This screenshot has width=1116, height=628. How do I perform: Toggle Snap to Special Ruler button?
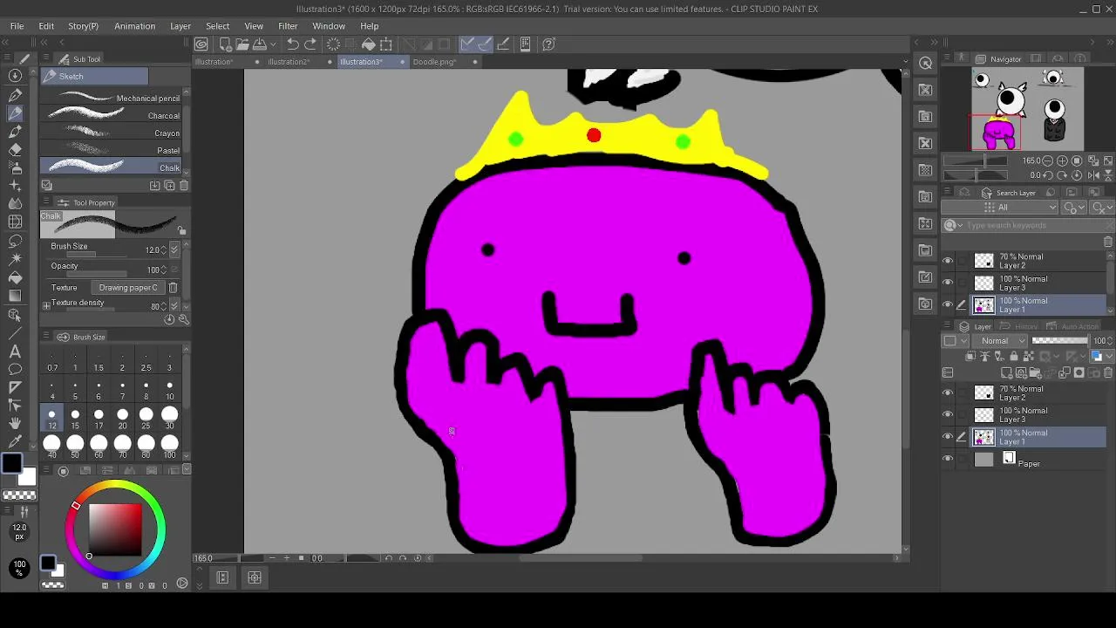[x=486, y=44]
